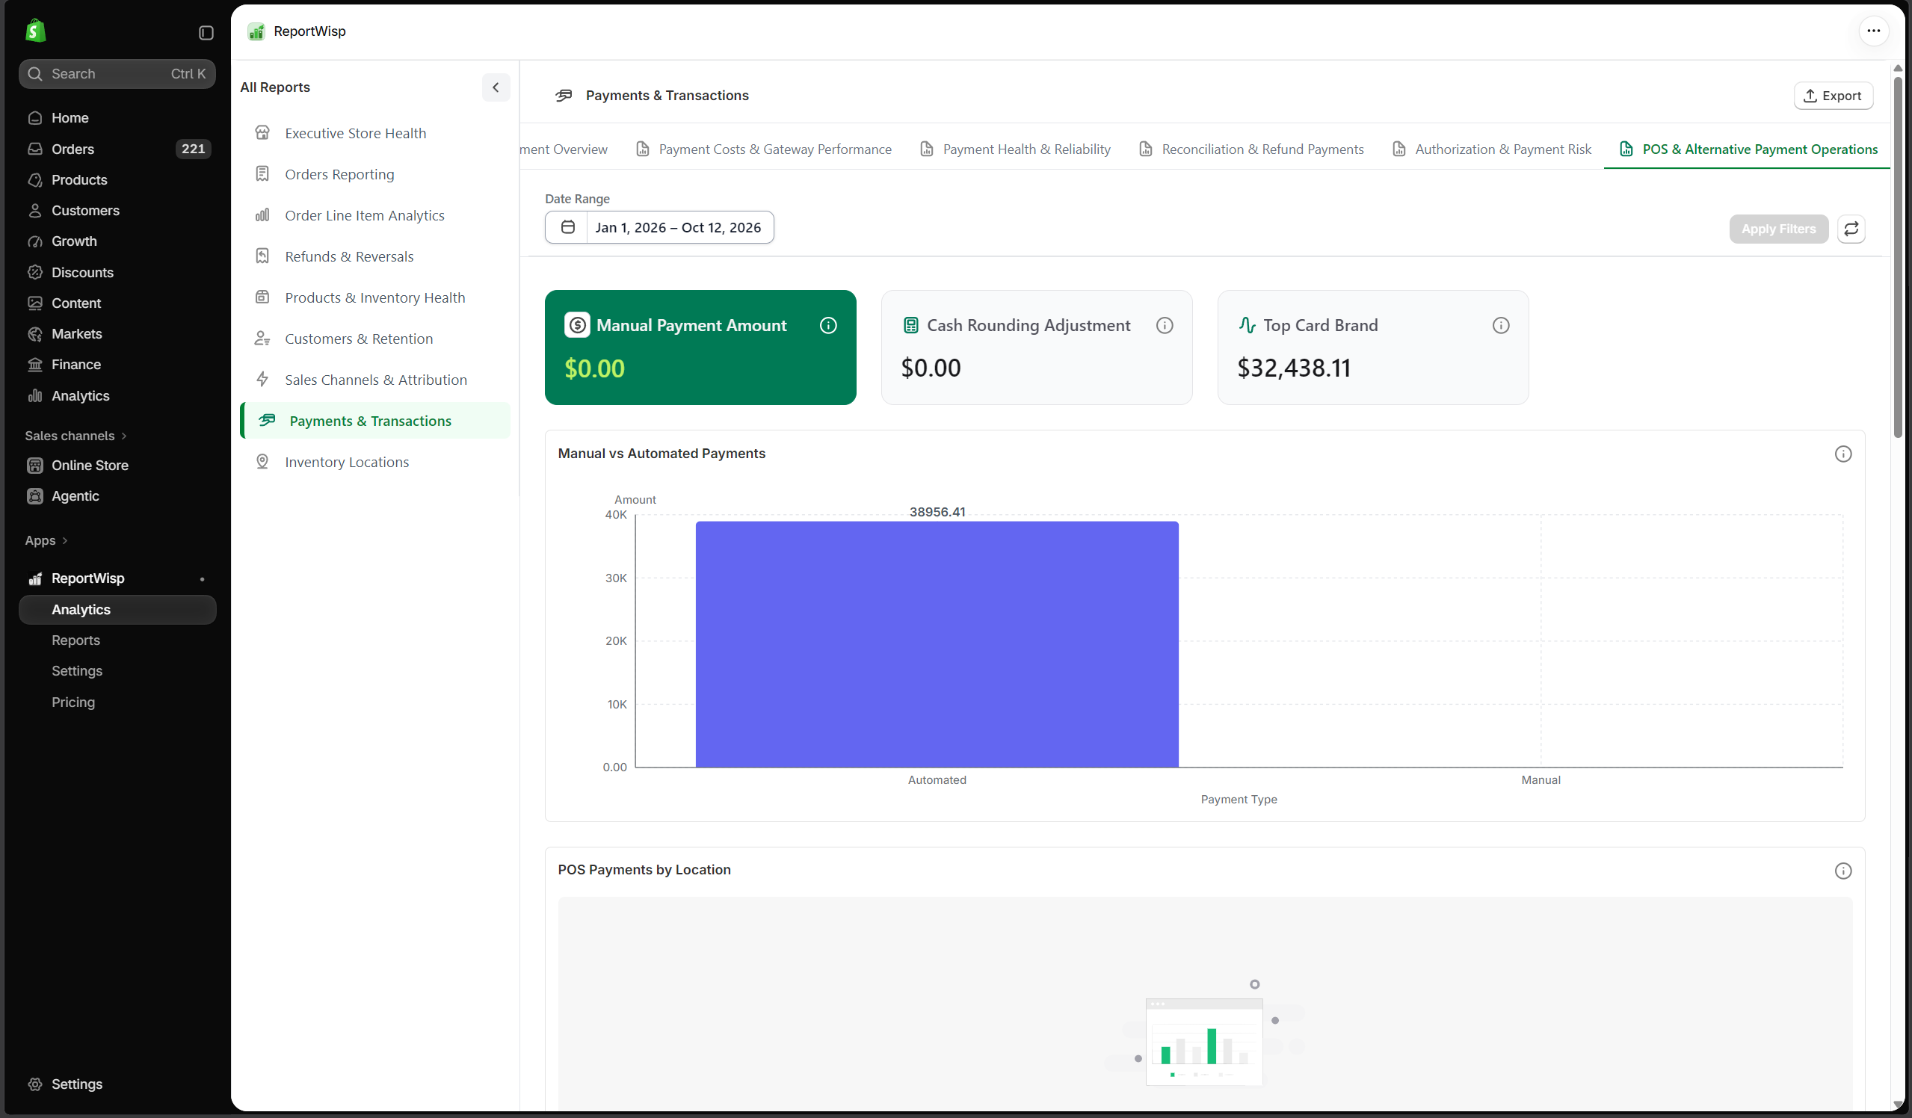
Task: Open Refunds & Reversals report
Action: pos(374,256)
